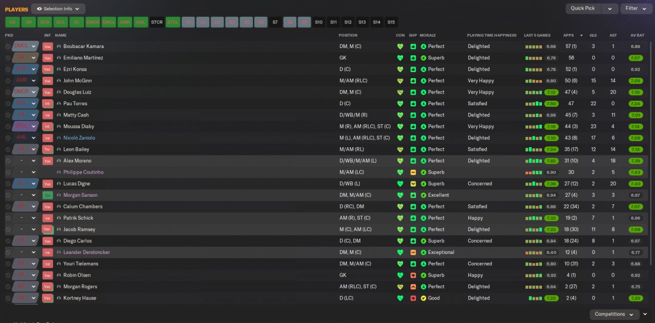Click Jacob Ramsey's Vac info icon
The width and height of the screenshot is (655, 323).
(48, 229)
